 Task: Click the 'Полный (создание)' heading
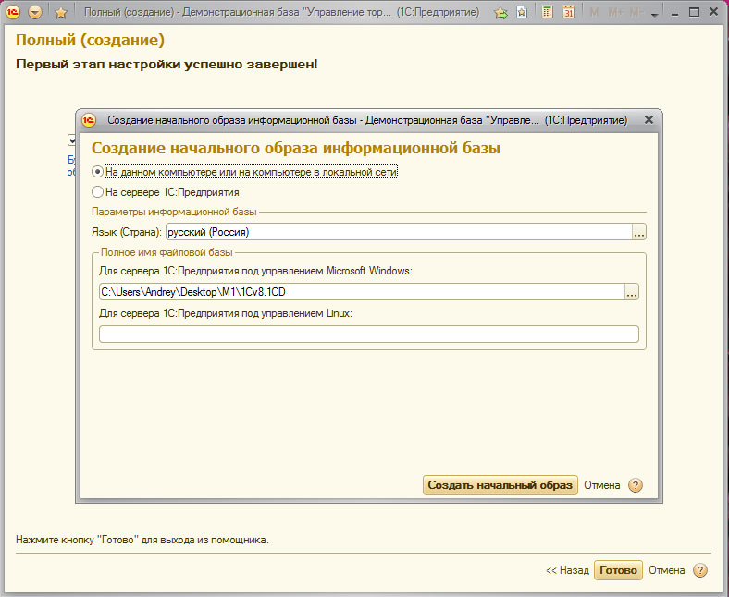[90, 40]
